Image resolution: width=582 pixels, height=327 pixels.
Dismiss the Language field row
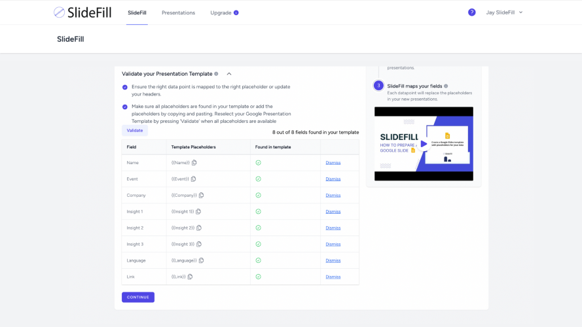click(333, 260)
